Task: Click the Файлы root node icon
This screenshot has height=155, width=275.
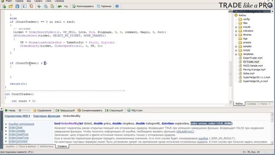Action: point(236,15)
